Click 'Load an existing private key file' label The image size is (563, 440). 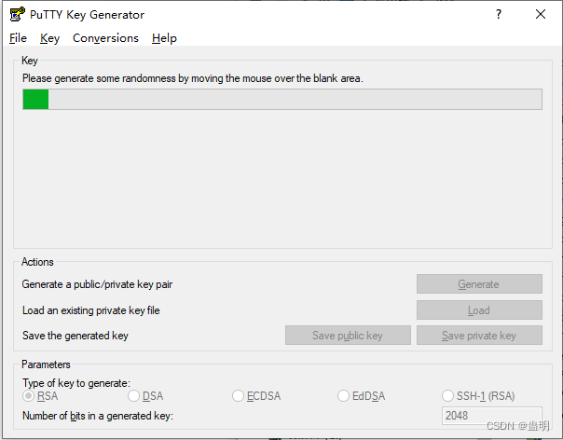coord(90,310)
